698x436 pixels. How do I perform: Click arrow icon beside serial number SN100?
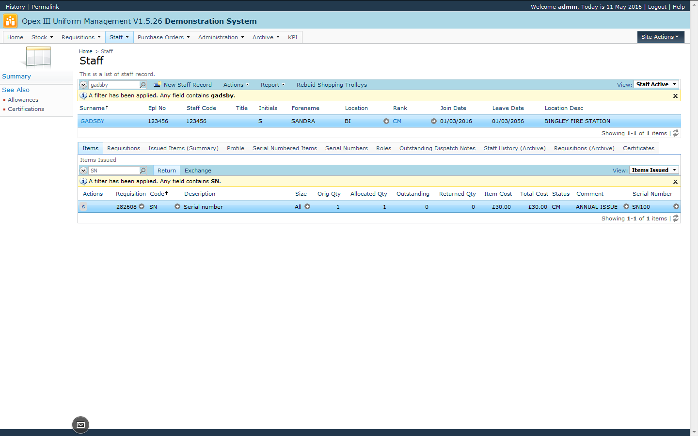point(676,206)
